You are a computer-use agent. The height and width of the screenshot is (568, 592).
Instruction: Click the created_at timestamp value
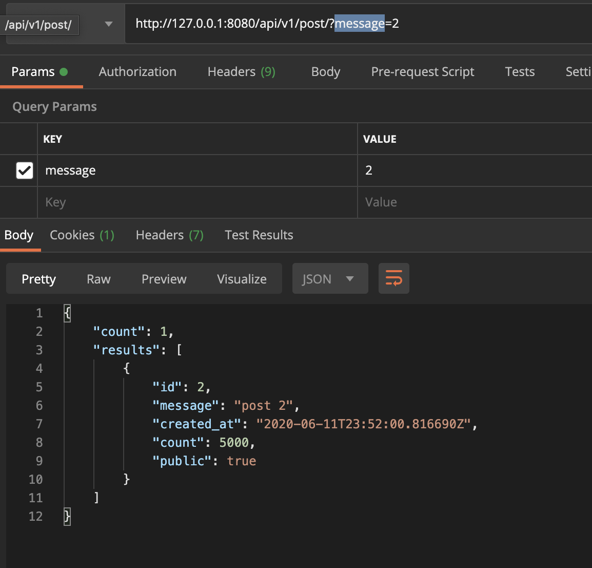363,424
